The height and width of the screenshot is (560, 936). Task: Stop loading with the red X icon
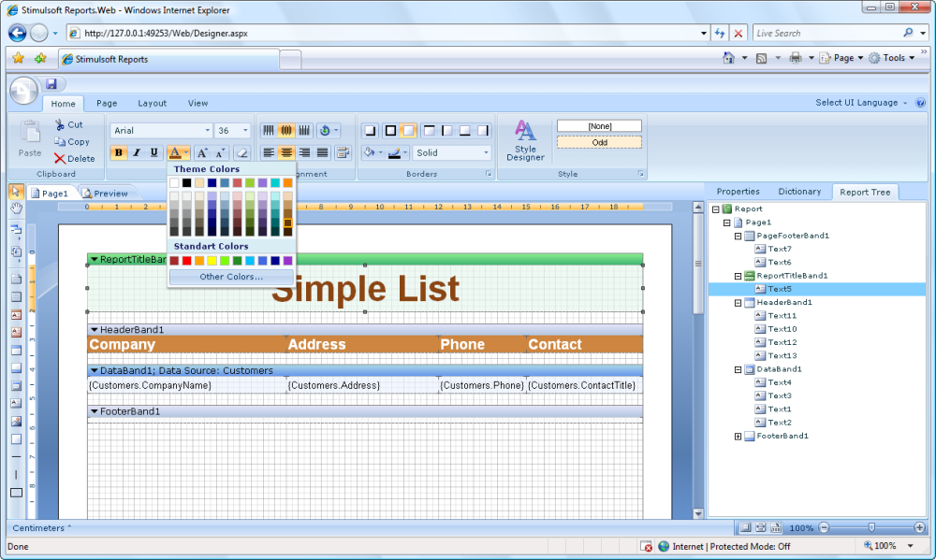(x=739, y=34)
